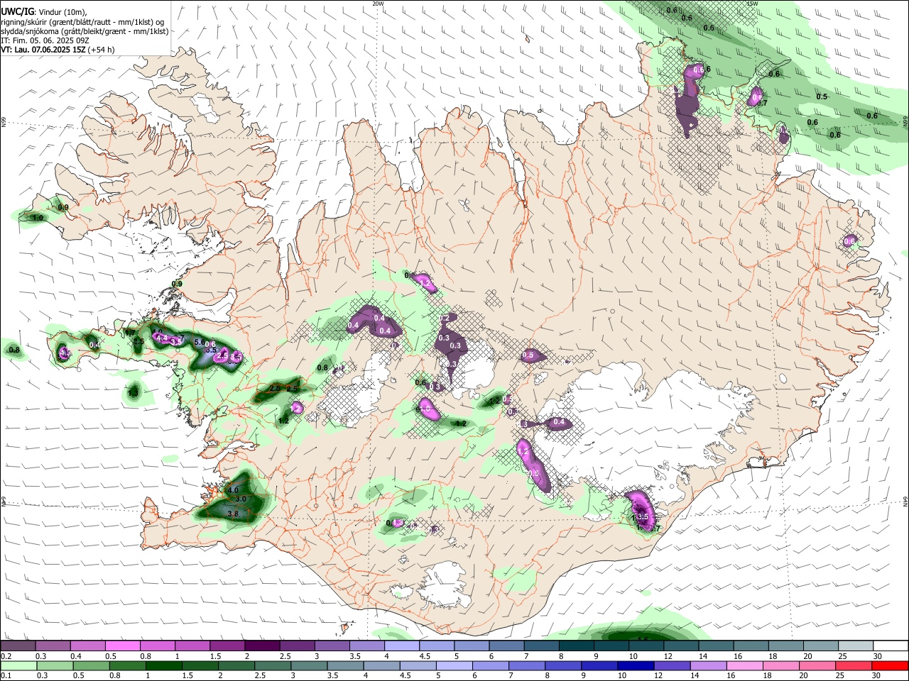Click the '0.7' value in the northeast
The height and width of the screenshot is (681, 909).
click(763, 103)
